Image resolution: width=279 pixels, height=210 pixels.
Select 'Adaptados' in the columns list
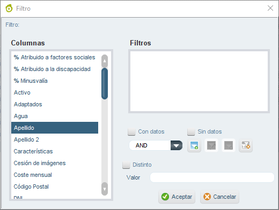[x=55, y=104]
